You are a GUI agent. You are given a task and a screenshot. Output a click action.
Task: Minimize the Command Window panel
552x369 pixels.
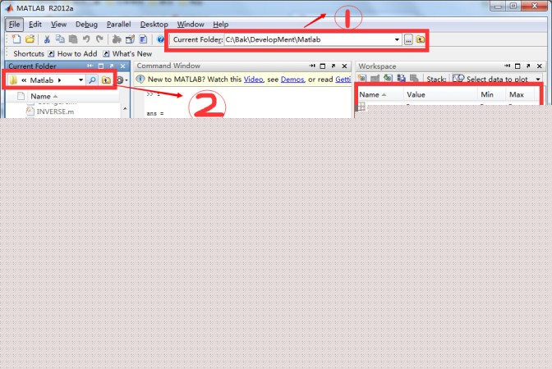[312, 66]
